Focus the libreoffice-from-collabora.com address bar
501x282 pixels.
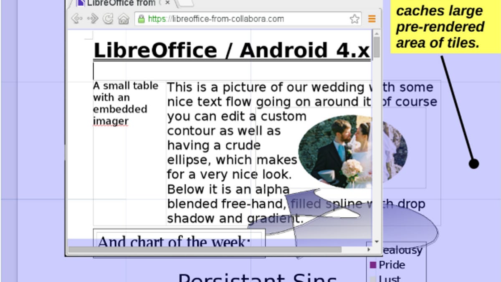[x=248, y=19]
